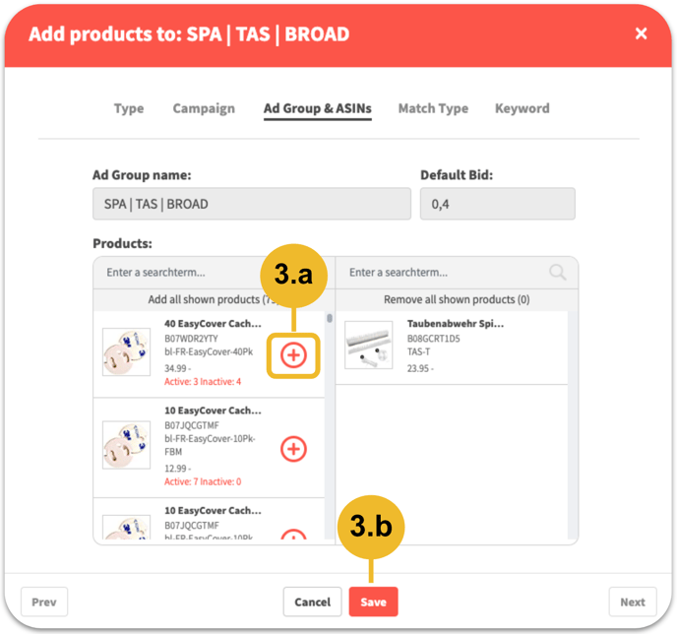Open the Match Type tab
677x634 pixels.
433,108
